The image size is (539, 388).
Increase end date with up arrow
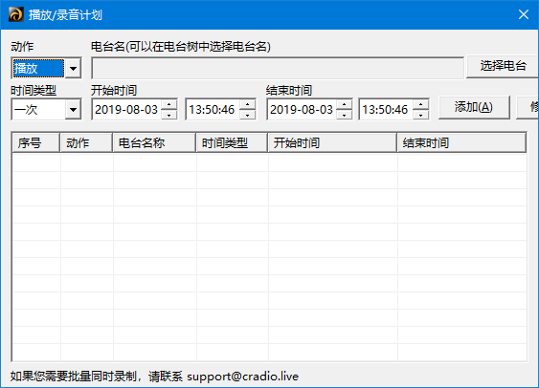point(344,104)
